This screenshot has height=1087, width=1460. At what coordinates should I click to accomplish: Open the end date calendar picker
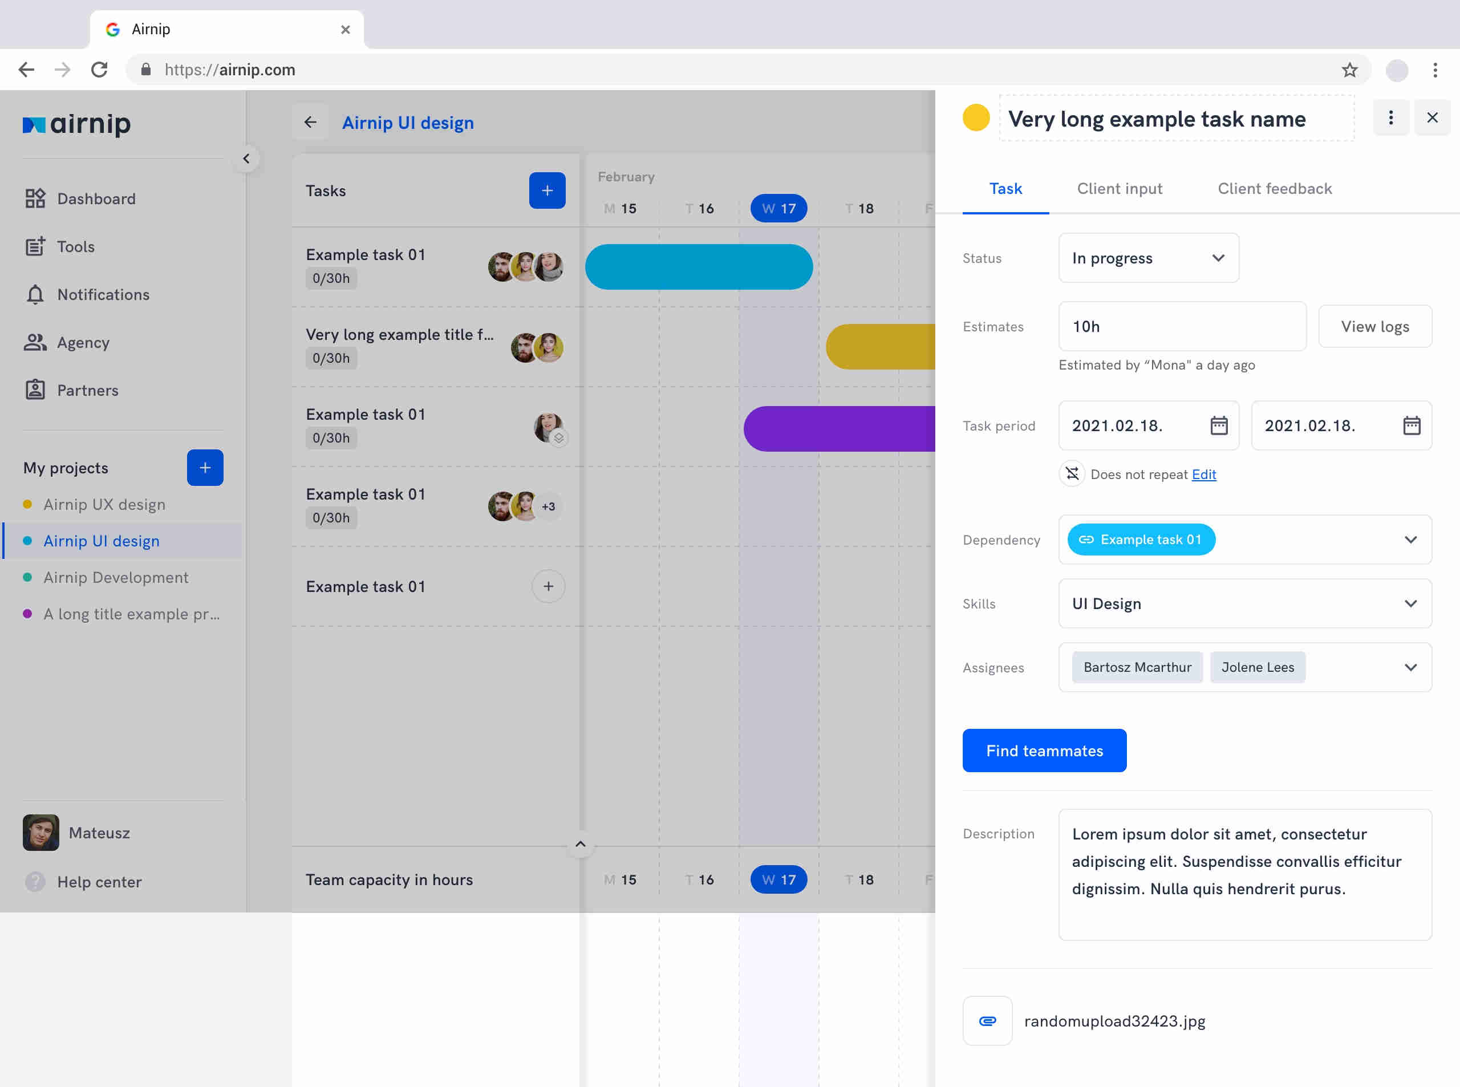pyautogui.click(x=1412, y=425)
